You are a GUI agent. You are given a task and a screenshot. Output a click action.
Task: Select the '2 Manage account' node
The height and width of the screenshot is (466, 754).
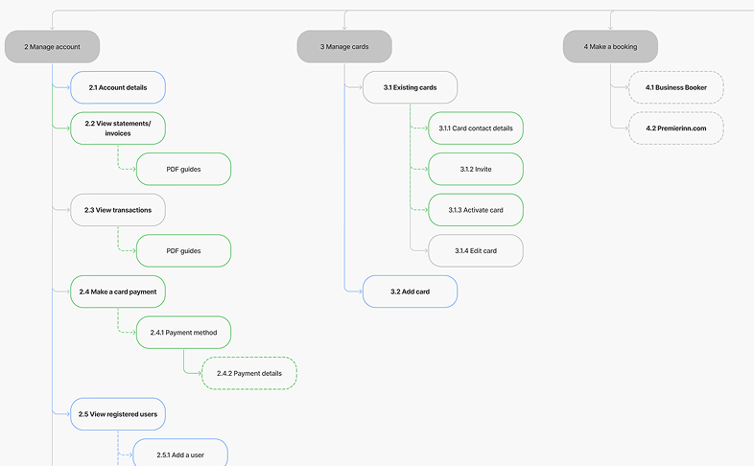pyautogui.click(x=52, y=46)
